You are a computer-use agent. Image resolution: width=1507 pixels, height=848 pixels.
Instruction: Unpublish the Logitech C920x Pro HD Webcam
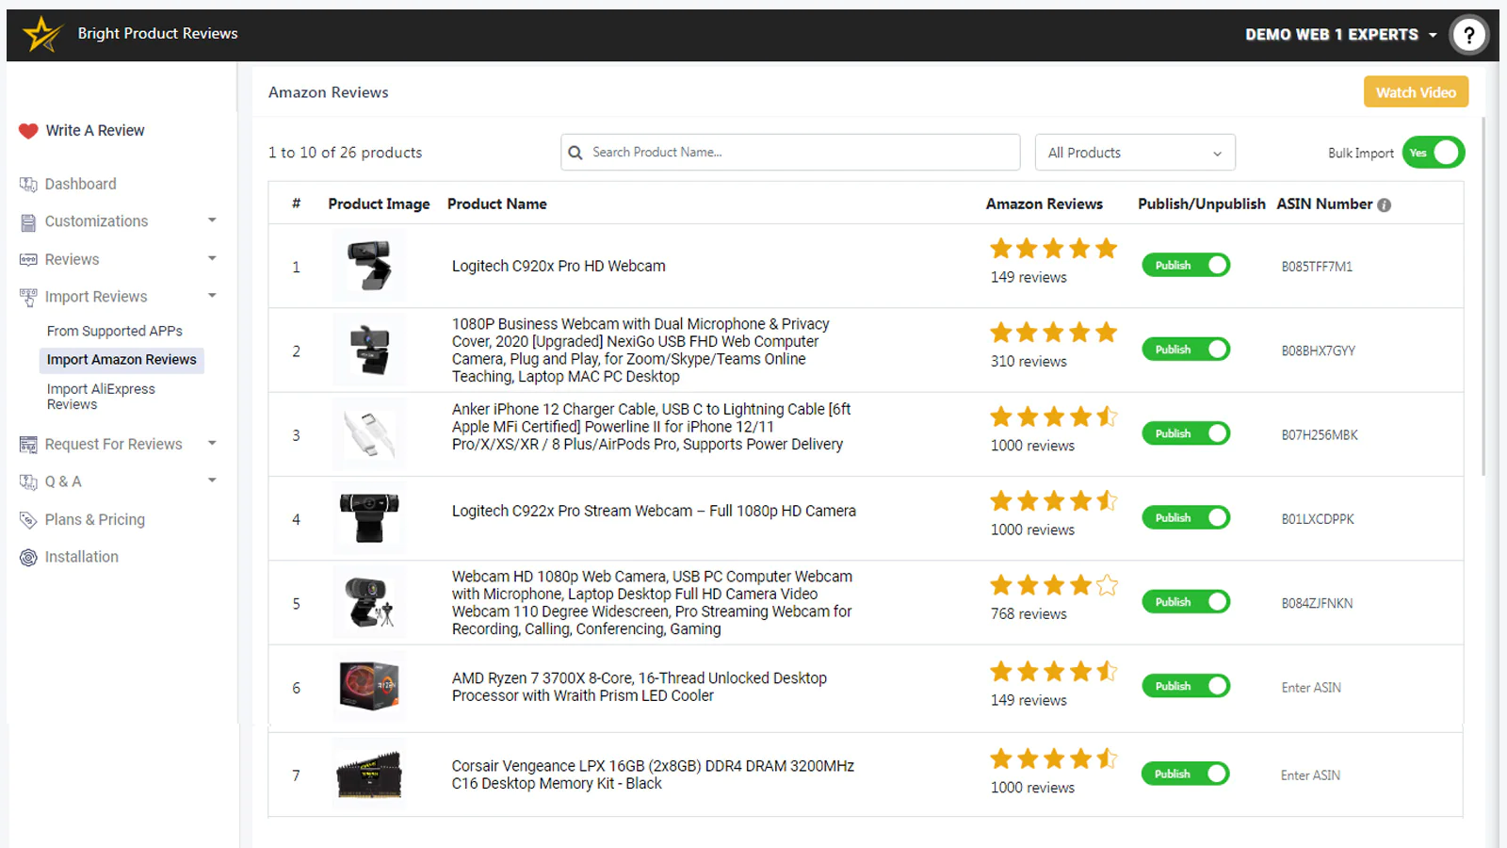pyautogui.click(x=1186, y=266)
